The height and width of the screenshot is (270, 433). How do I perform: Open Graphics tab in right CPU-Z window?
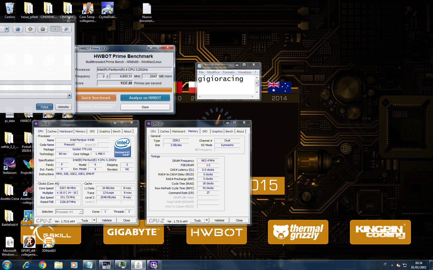(x=217, y=131)
